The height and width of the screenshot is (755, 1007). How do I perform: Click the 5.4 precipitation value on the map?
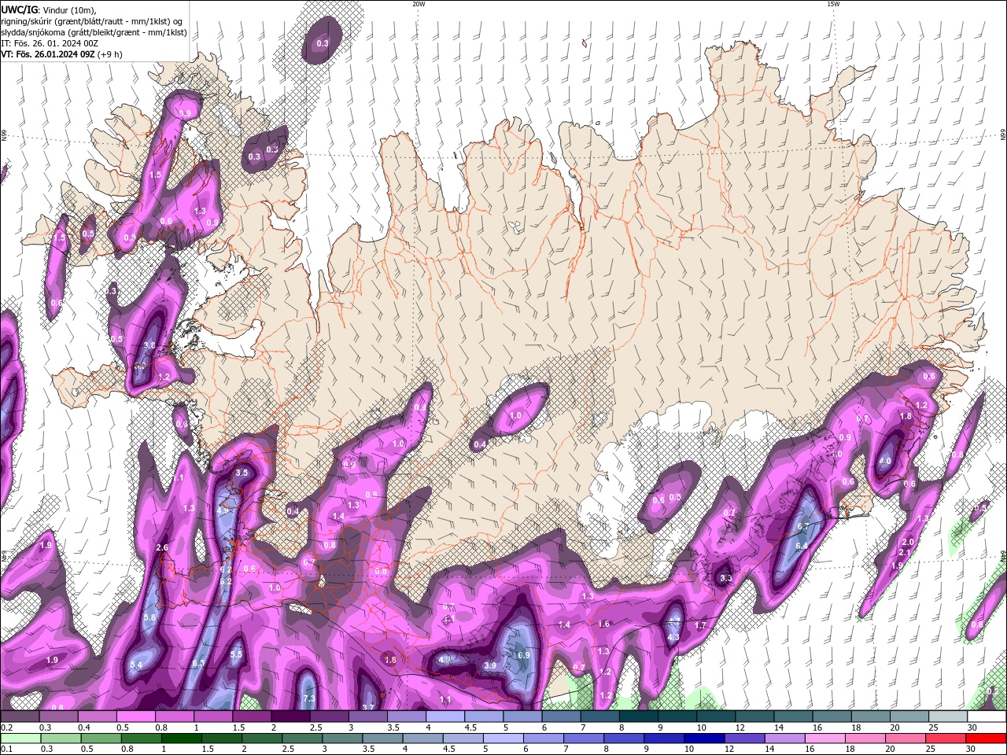136,665
